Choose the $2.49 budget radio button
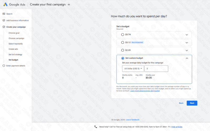The width and height of the screenshot is (210, 131). pyautogui.click(x=123, y=50)
